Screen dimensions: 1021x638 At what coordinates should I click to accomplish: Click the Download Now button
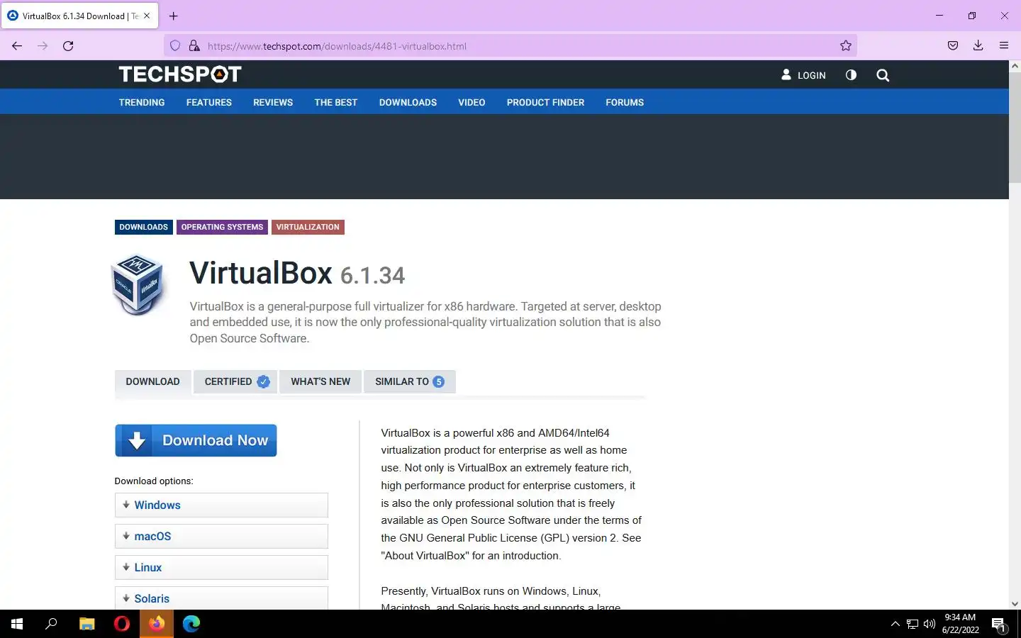[196, 440]
